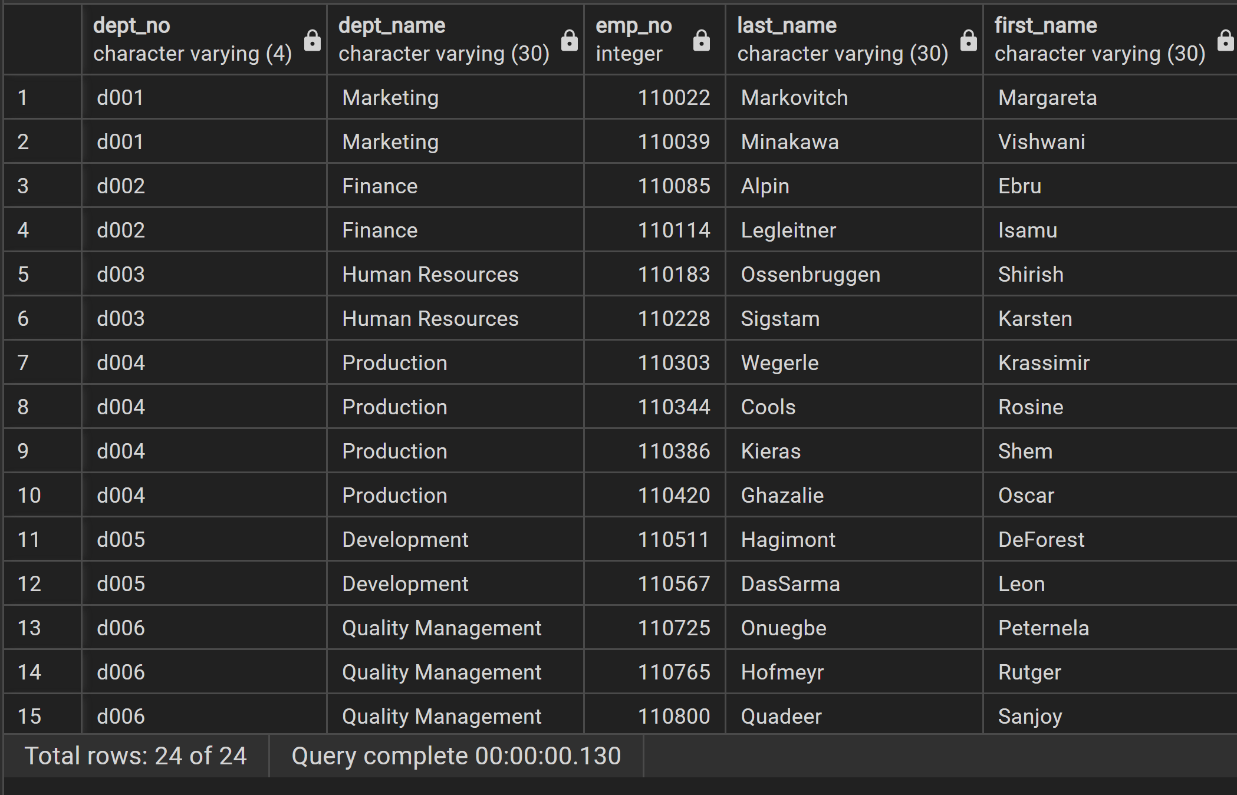The width and height of the screenshot is (1237, 795).
Task: Click the lock icon in dept_name header
Action: coord(569,41)
